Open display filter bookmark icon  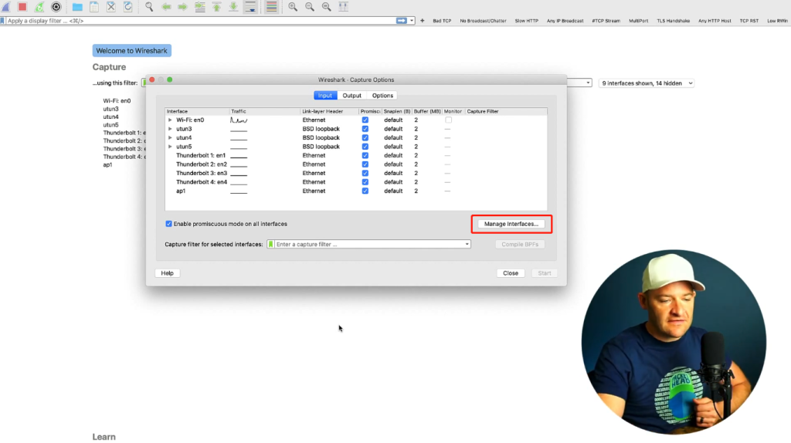(x=3, y=21)
